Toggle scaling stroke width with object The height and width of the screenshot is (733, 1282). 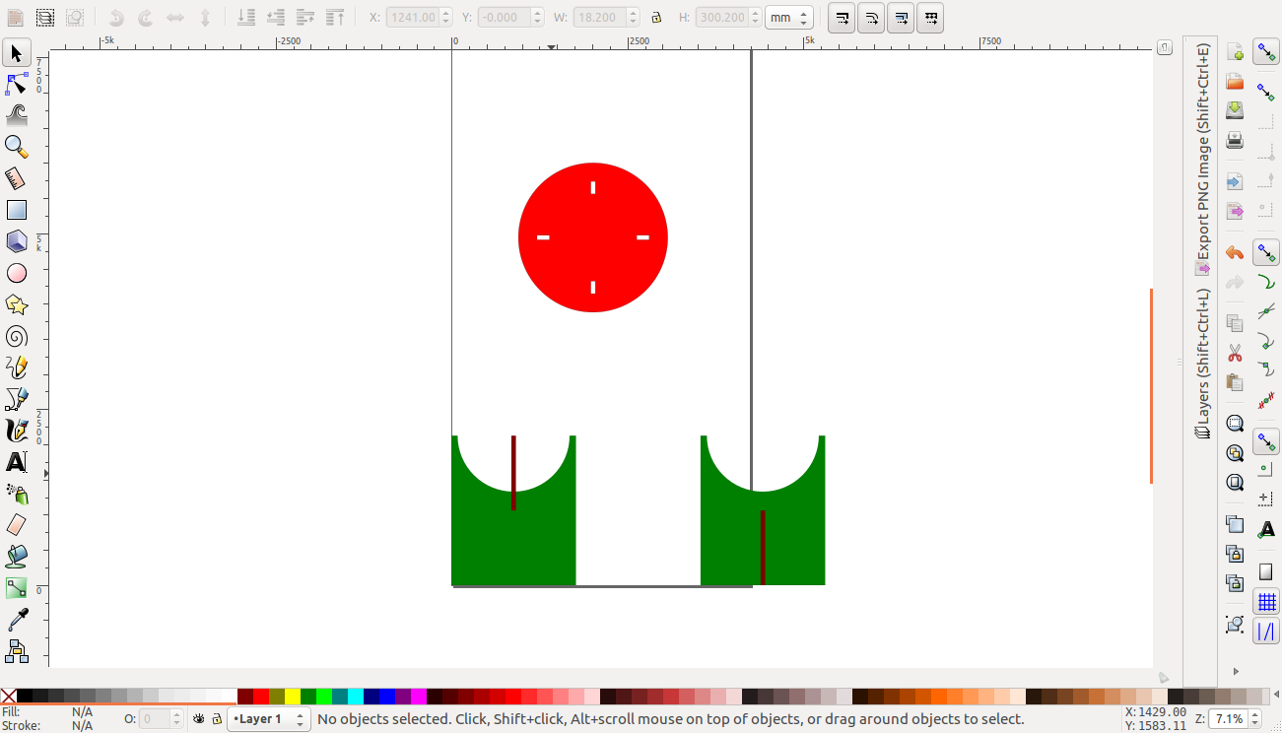842,18
